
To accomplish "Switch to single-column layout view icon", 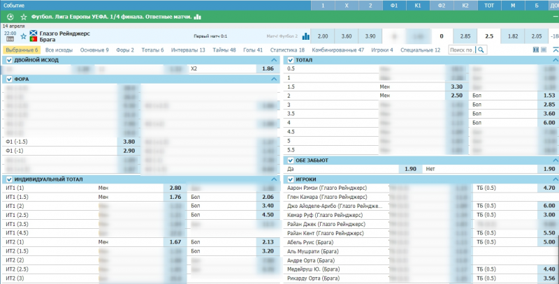I will click(544, 50).
